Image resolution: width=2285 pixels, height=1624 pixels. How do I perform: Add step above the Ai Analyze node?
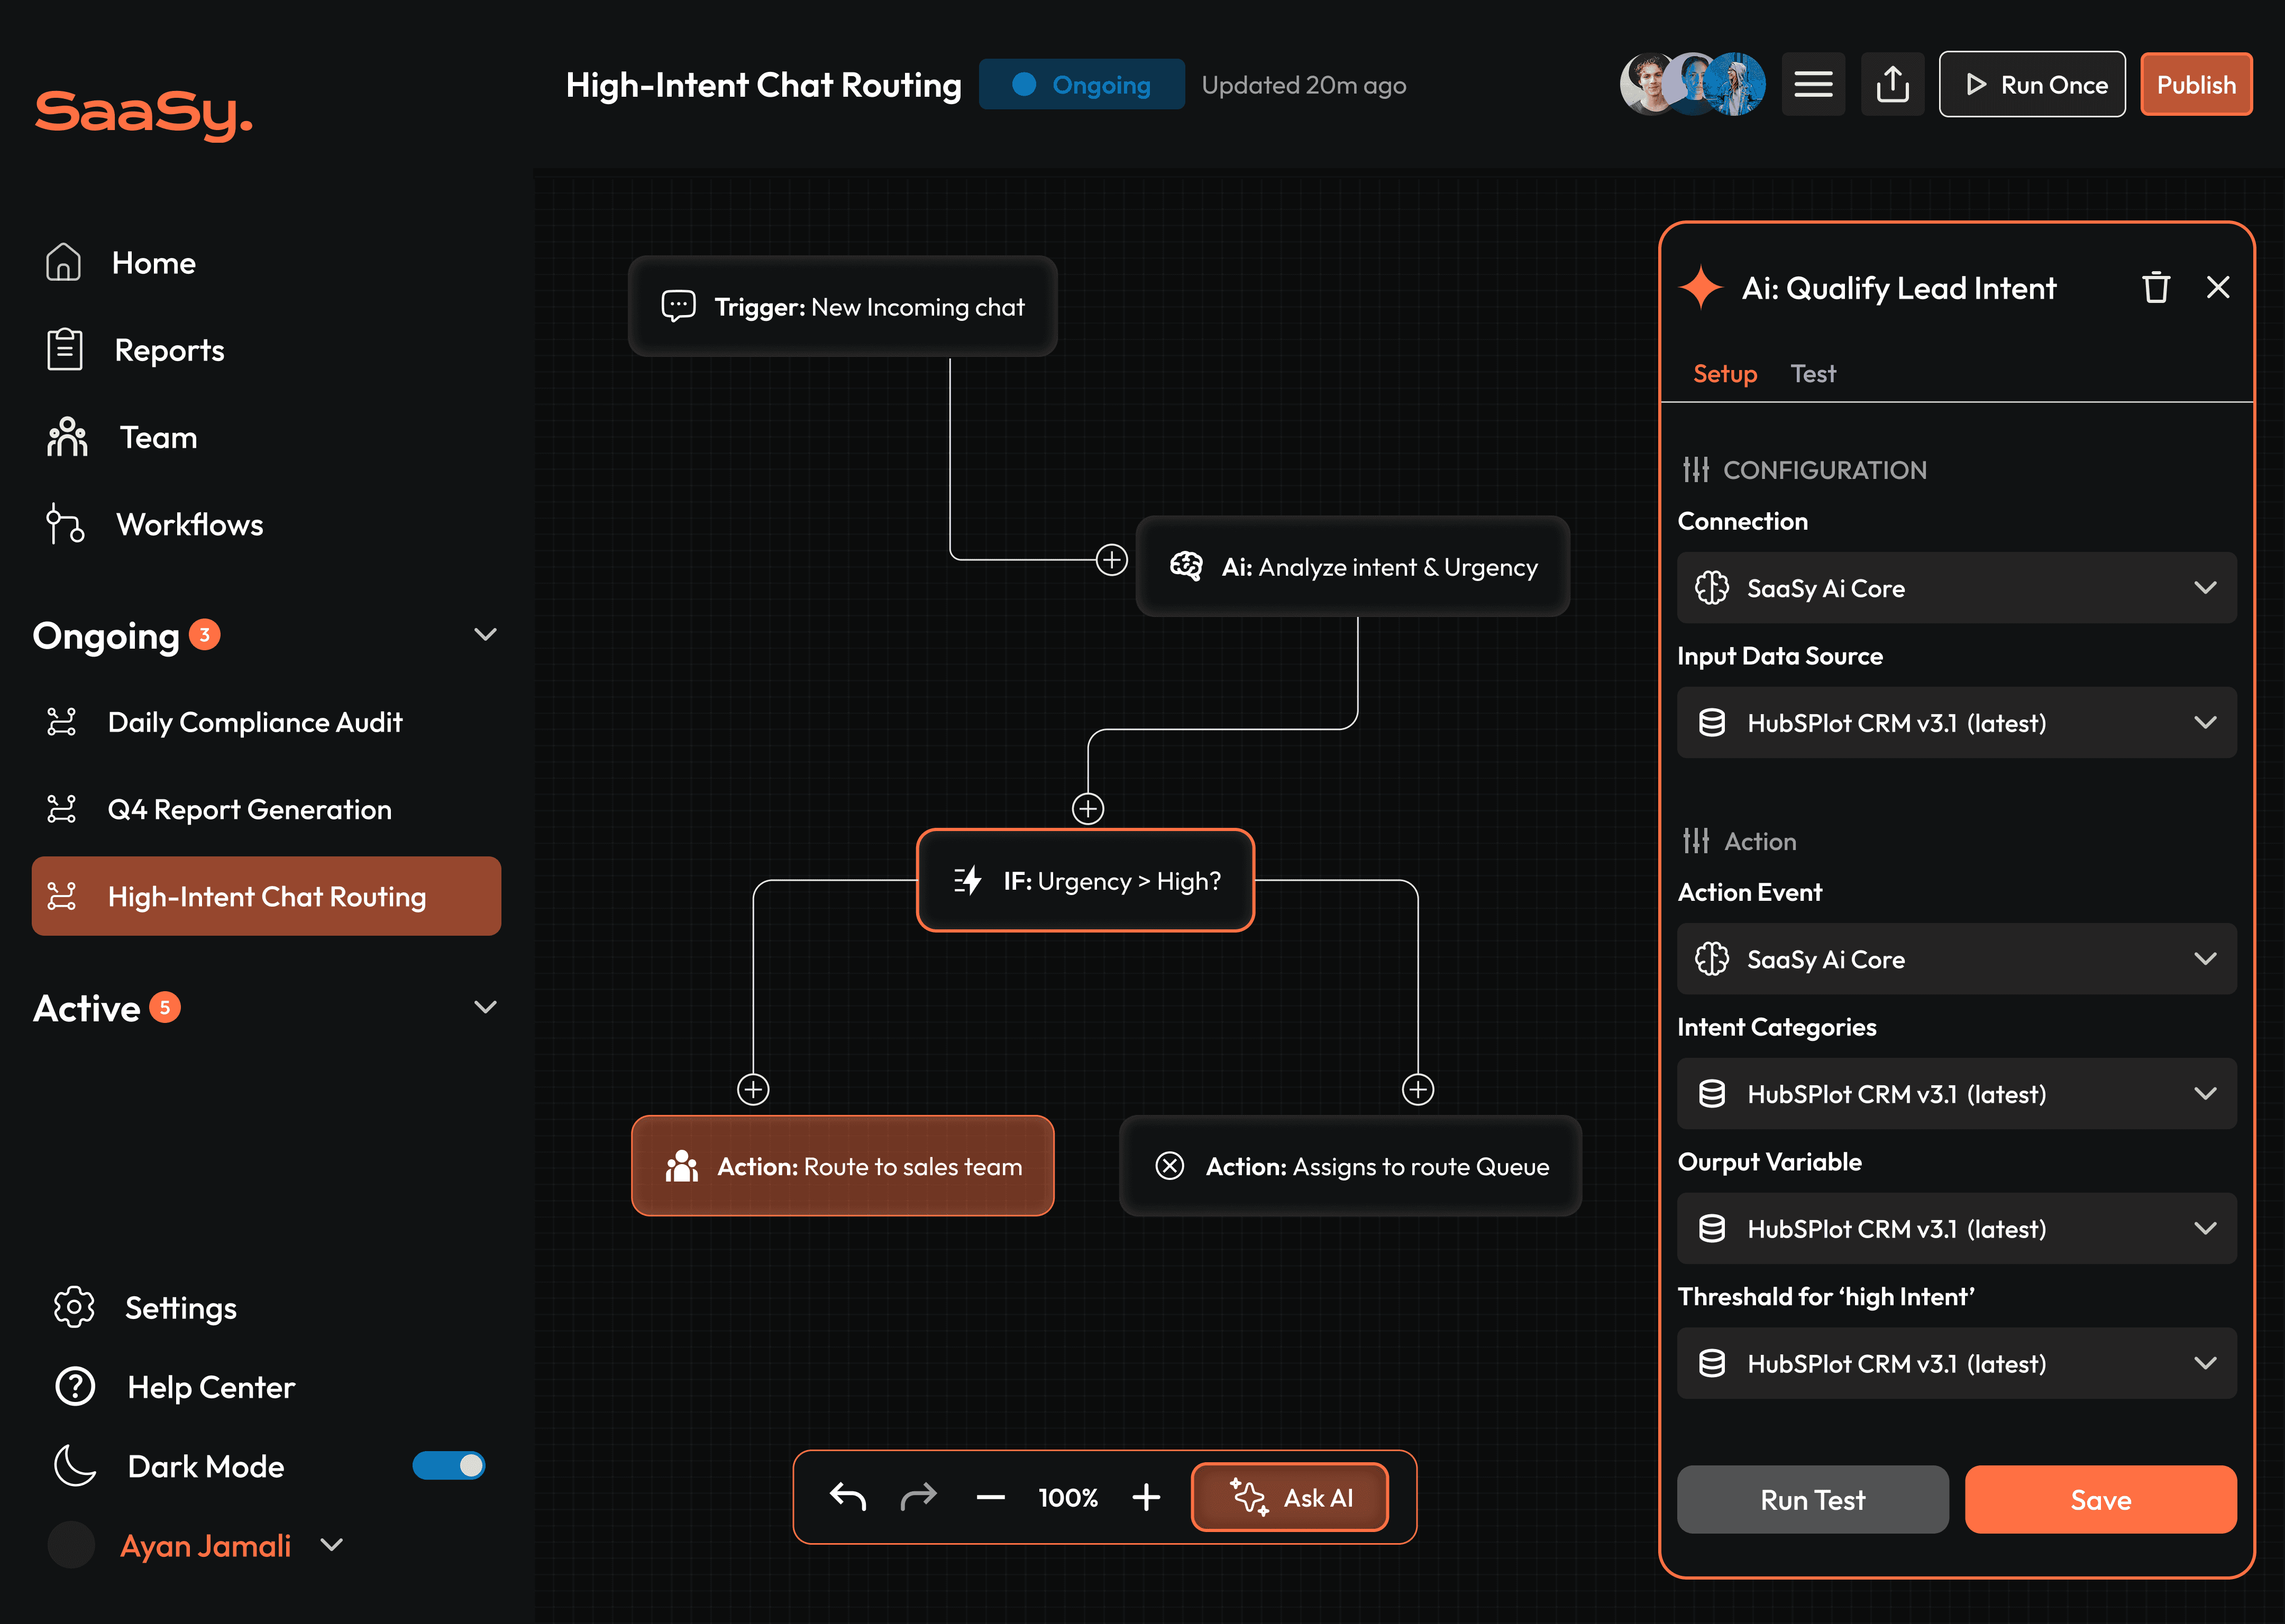pyautogui.click(x=1111, y=559)
